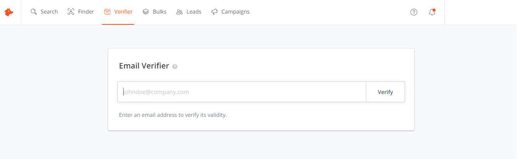Click the Finder person-scan icon

tap(71, 12)
